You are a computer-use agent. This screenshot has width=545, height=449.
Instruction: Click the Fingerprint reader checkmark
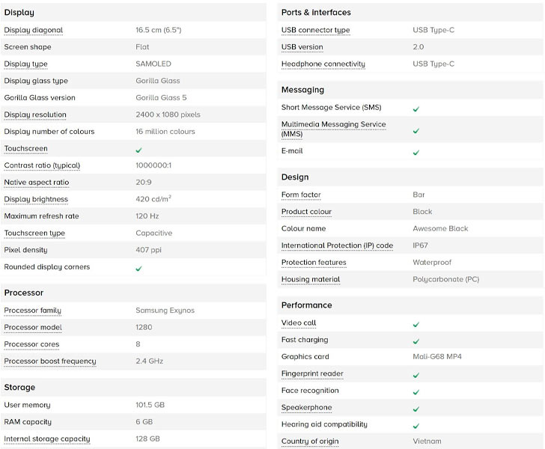point(416,376)
